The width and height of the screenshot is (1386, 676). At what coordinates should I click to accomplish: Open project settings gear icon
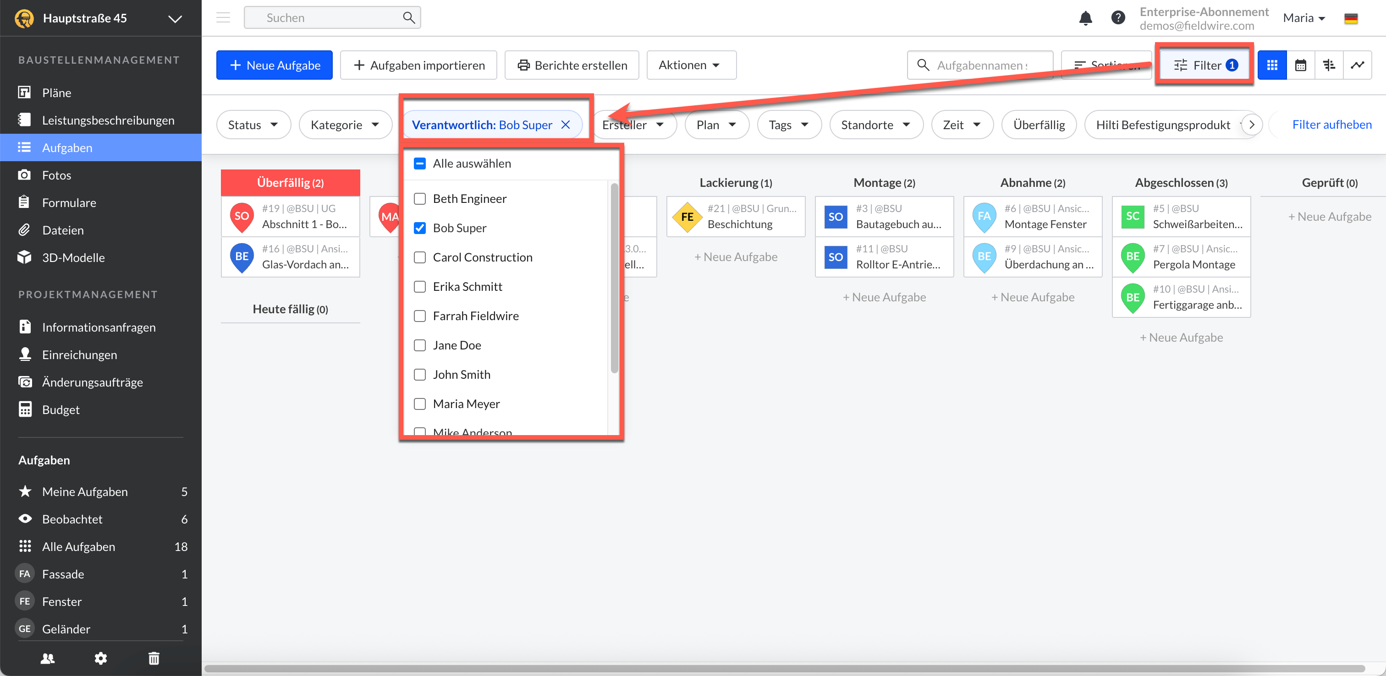pos(101,658)
